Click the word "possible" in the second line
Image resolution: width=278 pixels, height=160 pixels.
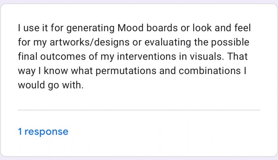pos(230,42)
